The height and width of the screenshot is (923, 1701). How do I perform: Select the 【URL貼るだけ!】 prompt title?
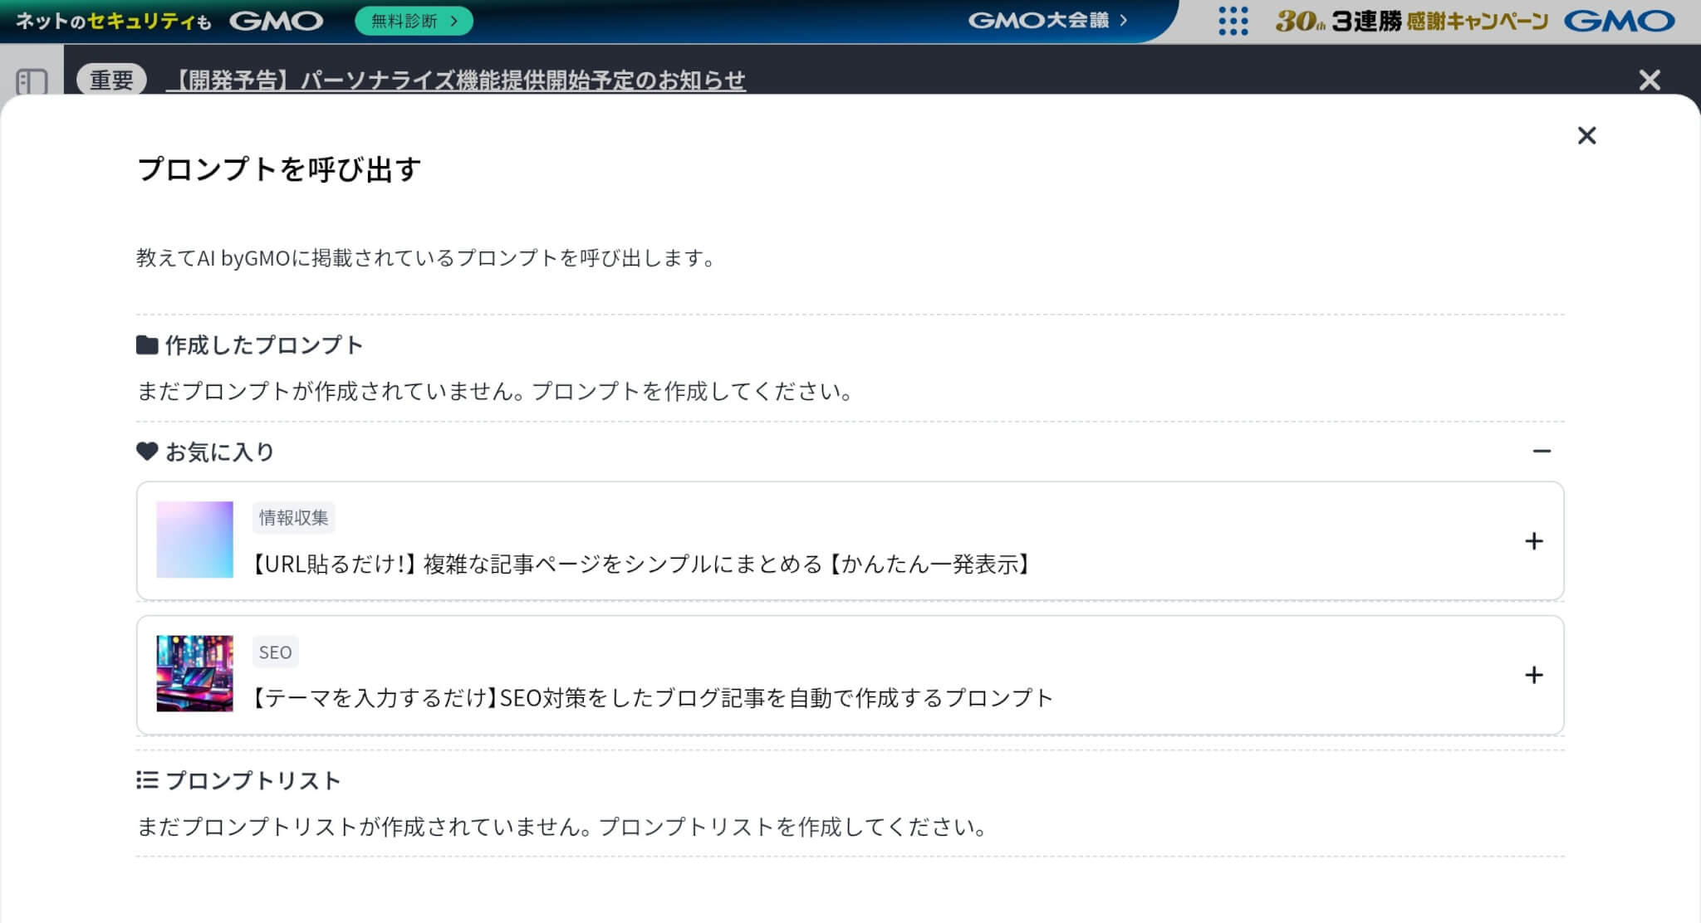point(640,564)
